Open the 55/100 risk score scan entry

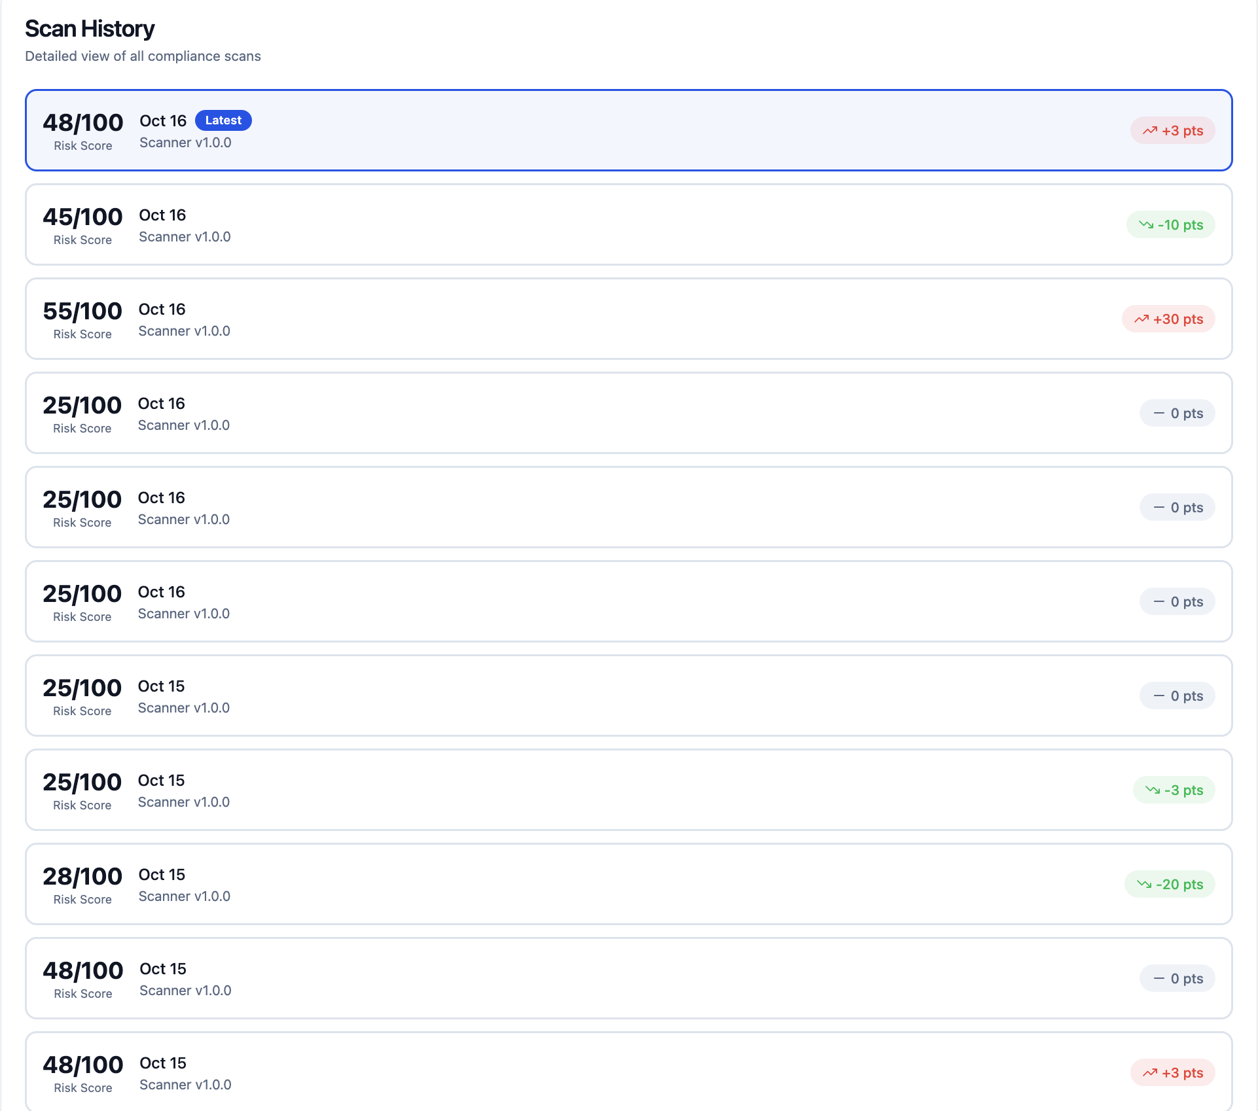628,319
